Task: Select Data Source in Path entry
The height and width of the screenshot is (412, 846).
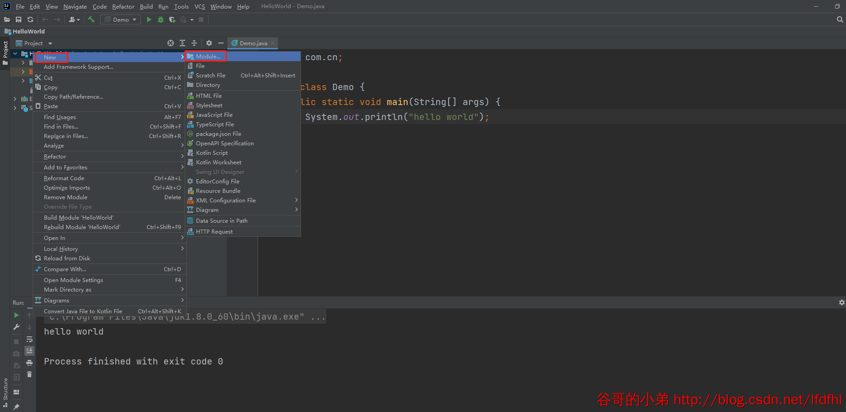Action: [243, 220]
